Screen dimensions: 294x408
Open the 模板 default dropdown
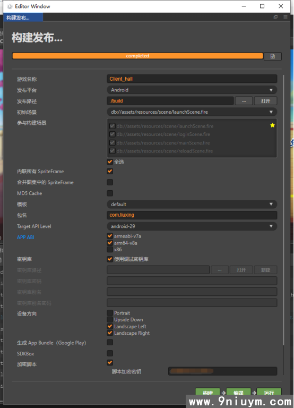pyautogui.click(x=192, y=204)
